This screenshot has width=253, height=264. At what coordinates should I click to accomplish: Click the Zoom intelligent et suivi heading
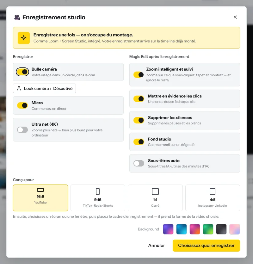pyautogui.click(x=170, y=69)
